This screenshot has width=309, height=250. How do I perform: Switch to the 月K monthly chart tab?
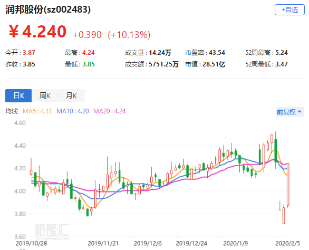[71, 95]
